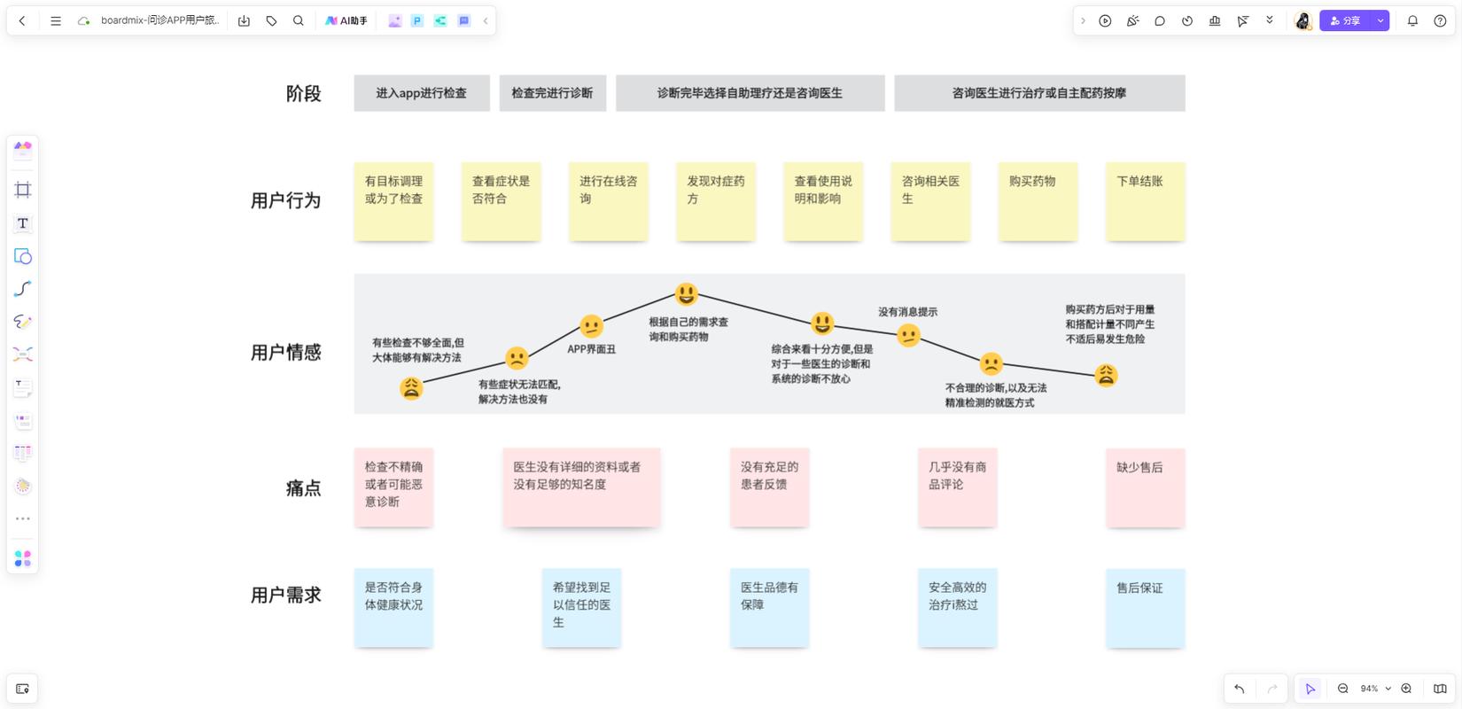Open the AI助手 assistant
The height and width of the screenshot is (709, 1462).
click(x=346, y=20)
